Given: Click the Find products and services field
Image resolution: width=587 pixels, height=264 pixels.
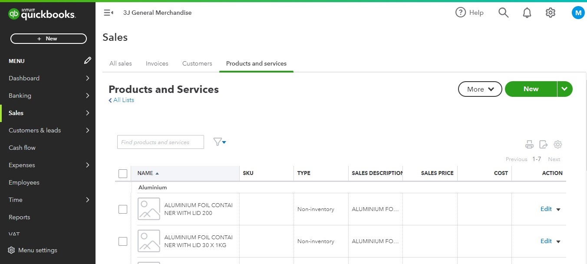Looking at the screenshot, I should (161, 142).
